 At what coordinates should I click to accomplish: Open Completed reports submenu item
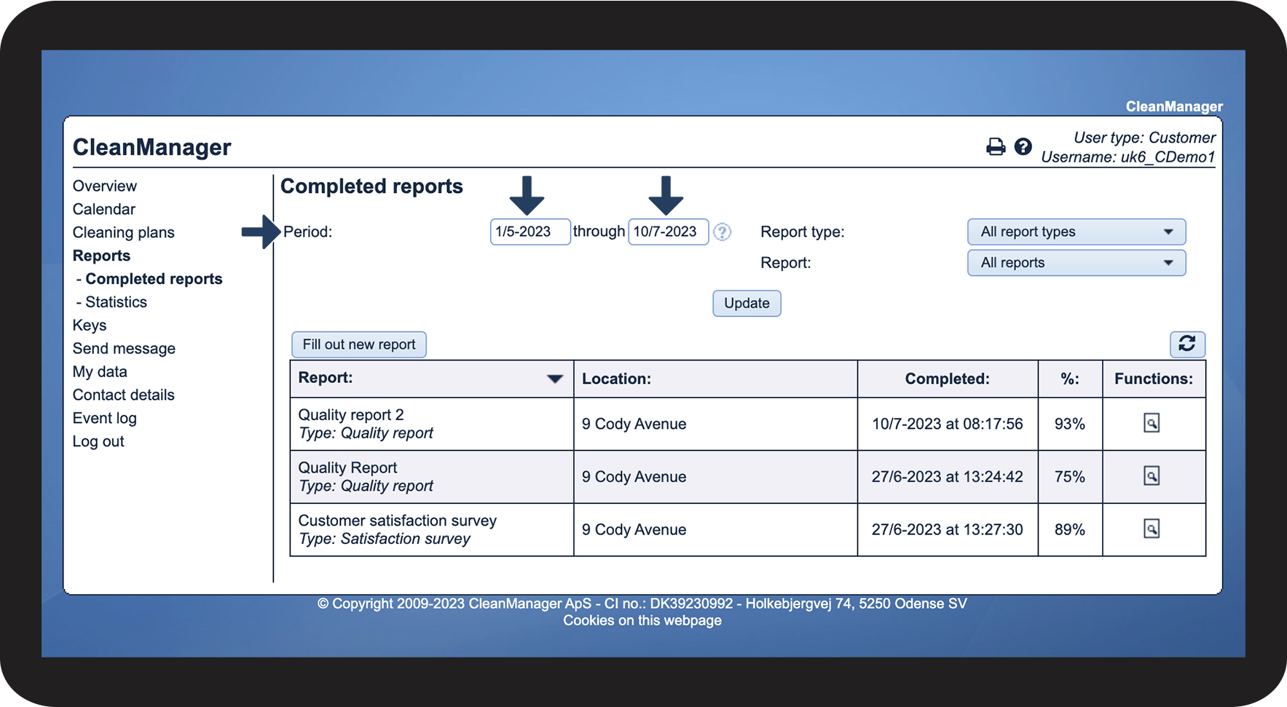(x=154, y=279)
